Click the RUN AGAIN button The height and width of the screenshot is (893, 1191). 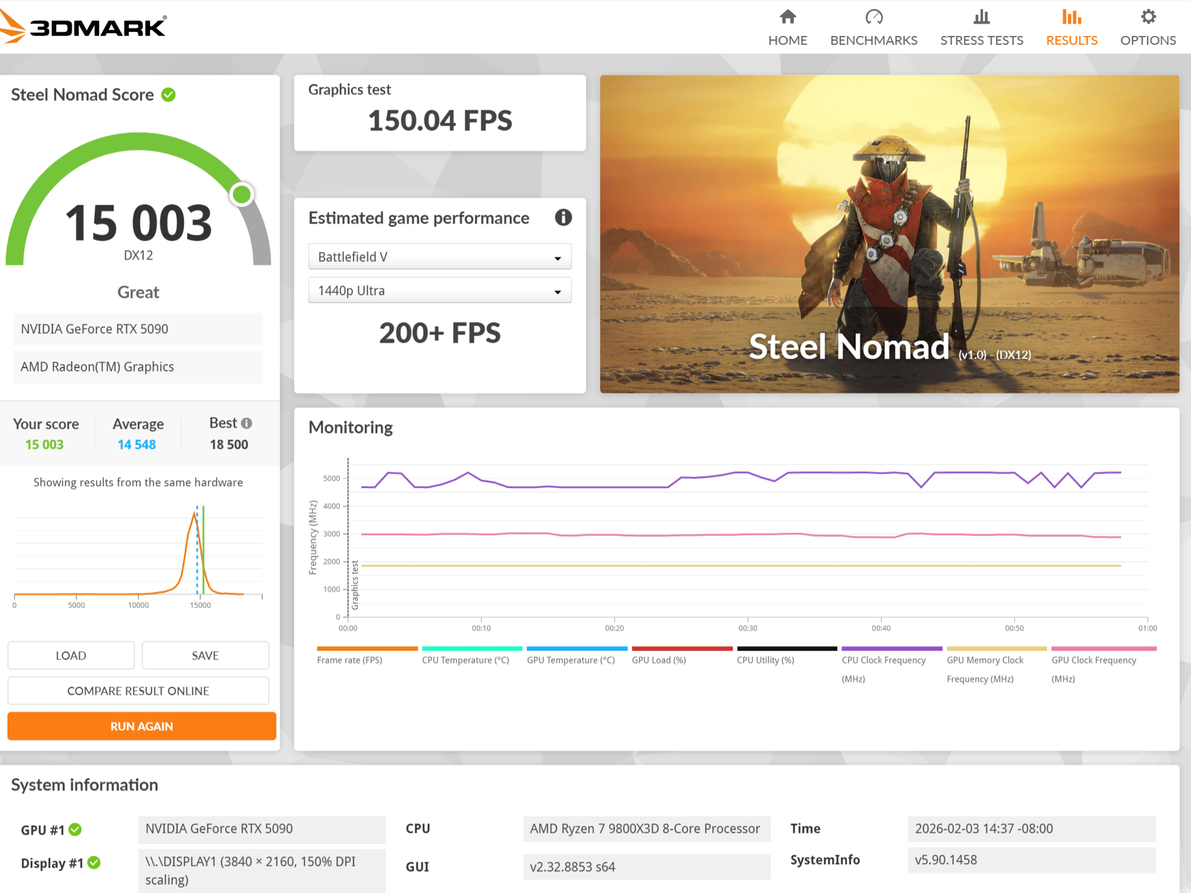pos(141,726)
